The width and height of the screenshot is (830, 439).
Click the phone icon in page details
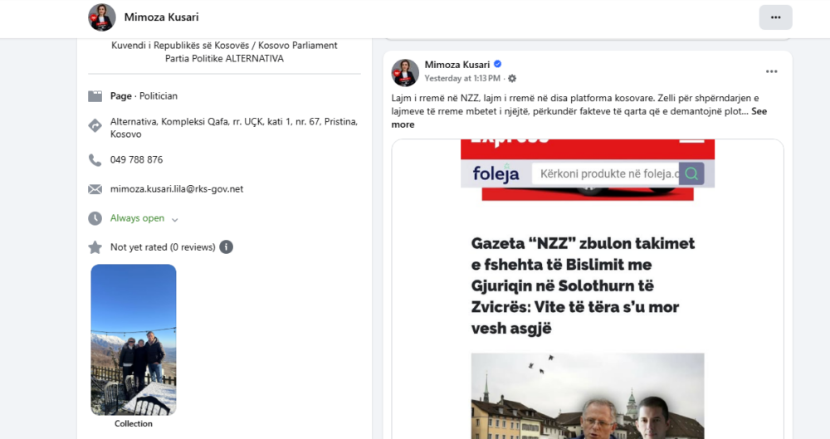point(95,160)
